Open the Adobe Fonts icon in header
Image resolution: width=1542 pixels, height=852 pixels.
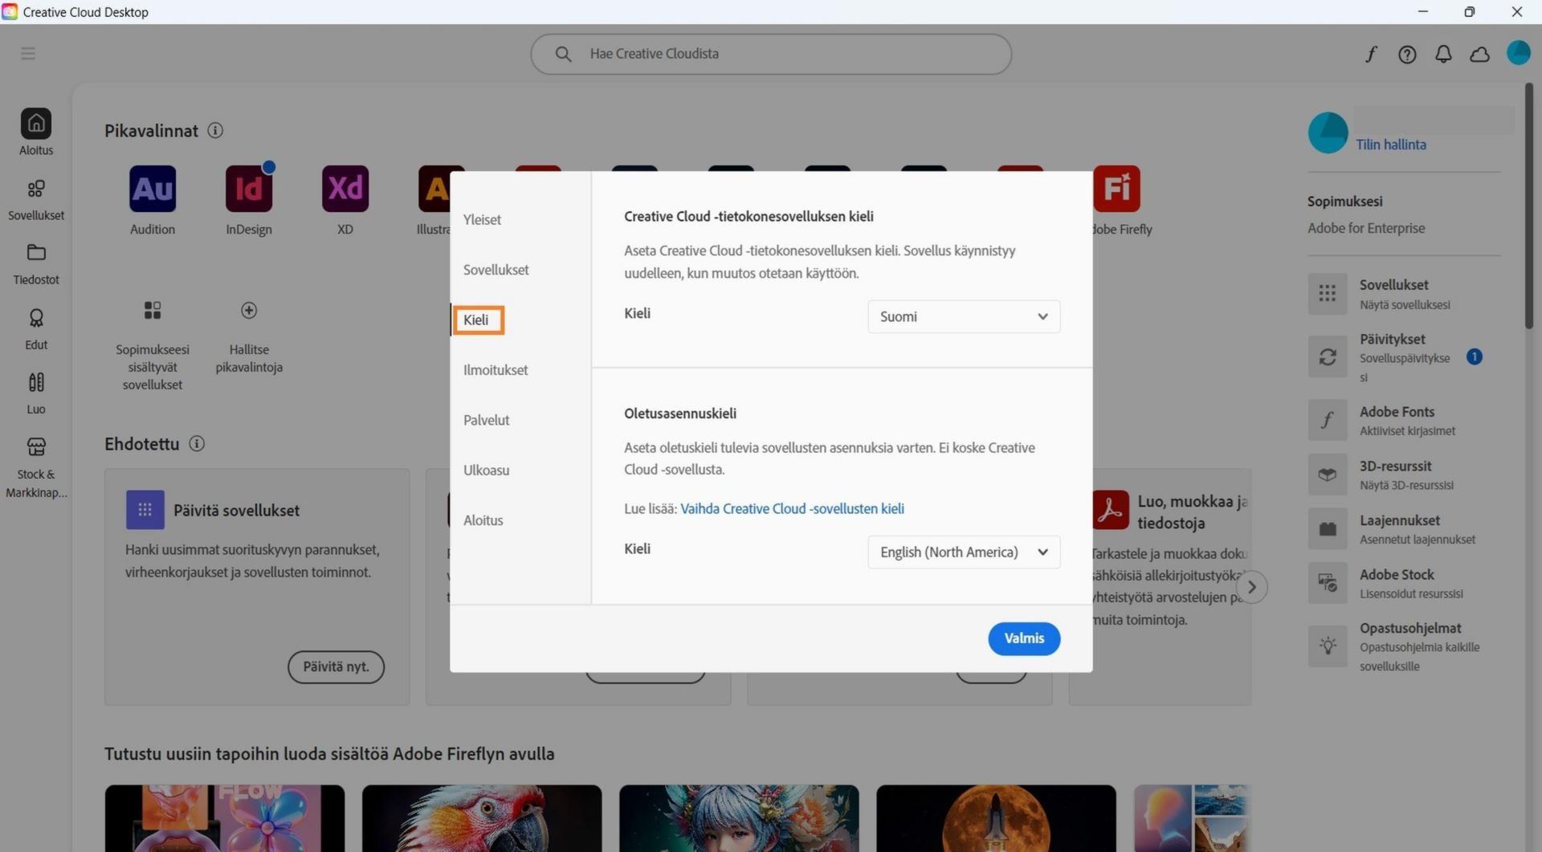(x=1371, y=54)
